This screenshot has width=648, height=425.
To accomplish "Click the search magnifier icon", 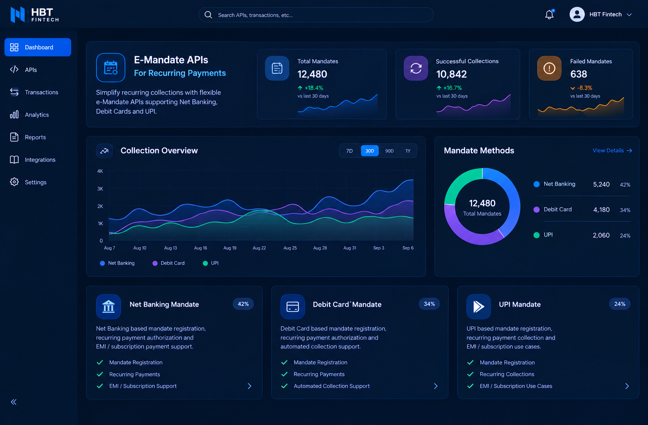I will click(x=208, y=15).
